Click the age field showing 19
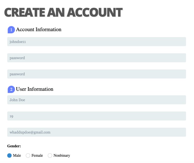 click(97, 116)
